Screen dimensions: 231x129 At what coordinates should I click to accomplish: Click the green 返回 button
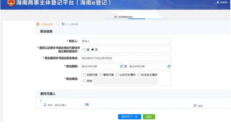point(149,117)
